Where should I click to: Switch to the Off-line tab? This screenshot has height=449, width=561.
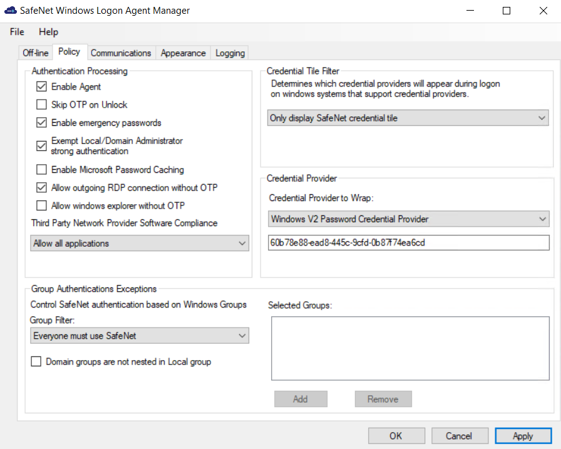click(x=36, y=53)
